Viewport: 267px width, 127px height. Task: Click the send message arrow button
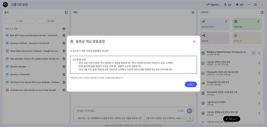(189, 111)
